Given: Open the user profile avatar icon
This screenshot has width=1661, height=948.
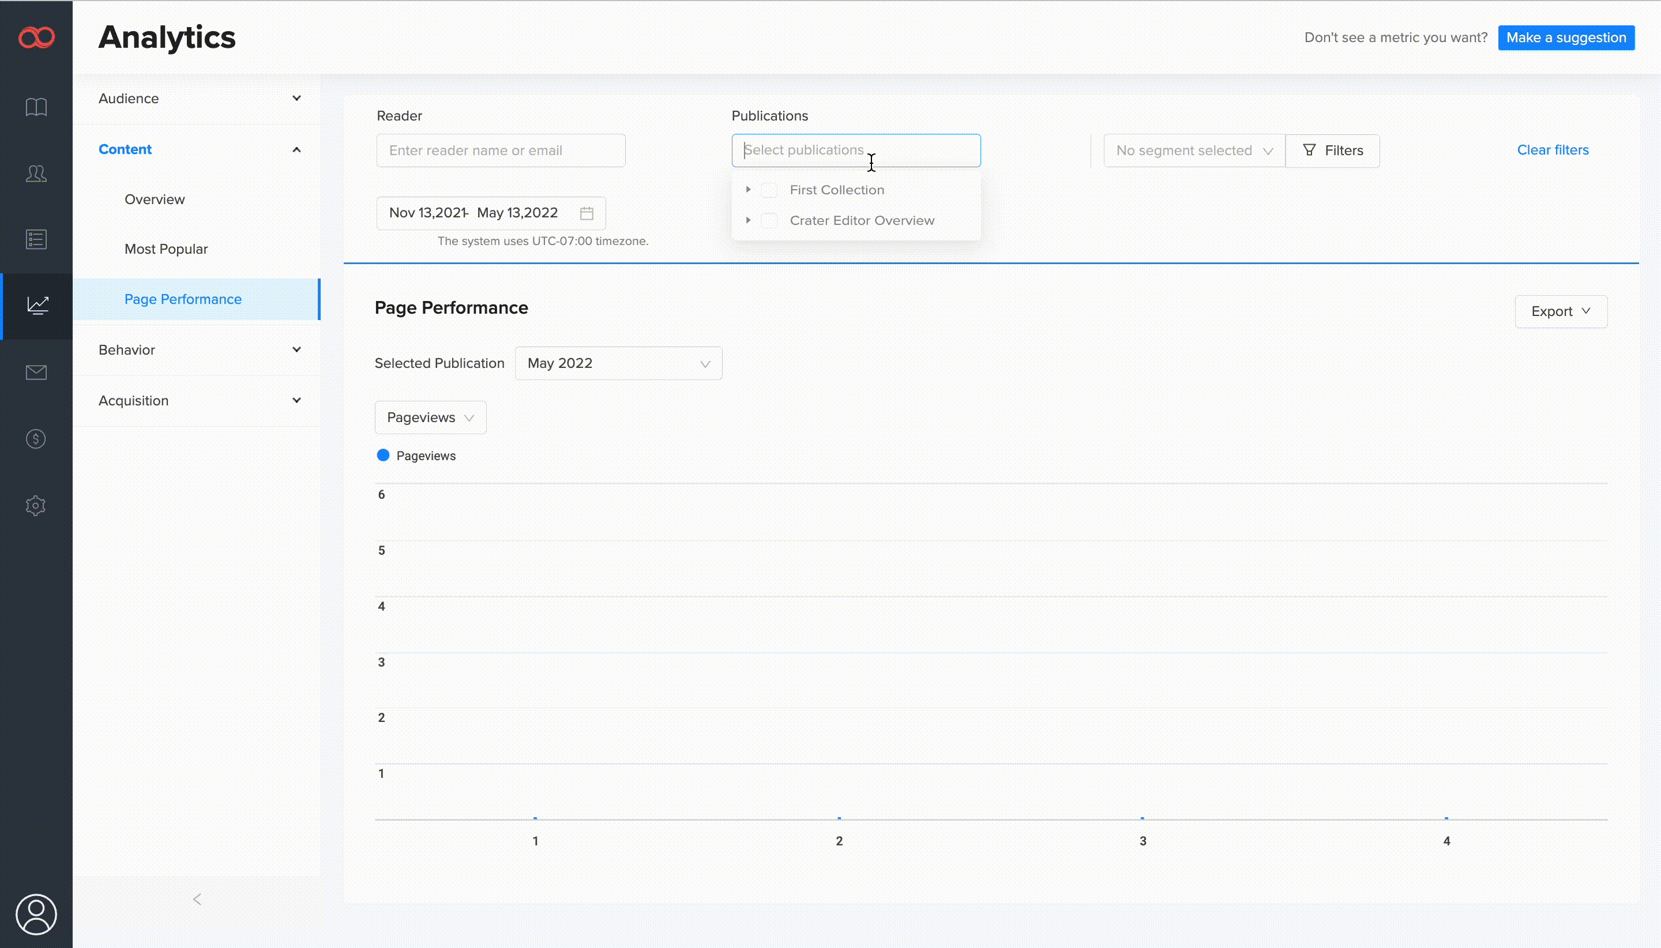Looking at the screenshot, I should pos(36,914).
